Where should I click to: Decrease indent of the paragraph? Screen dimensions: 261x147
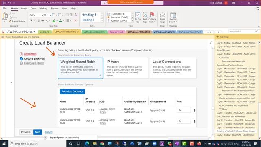[67, 15]
